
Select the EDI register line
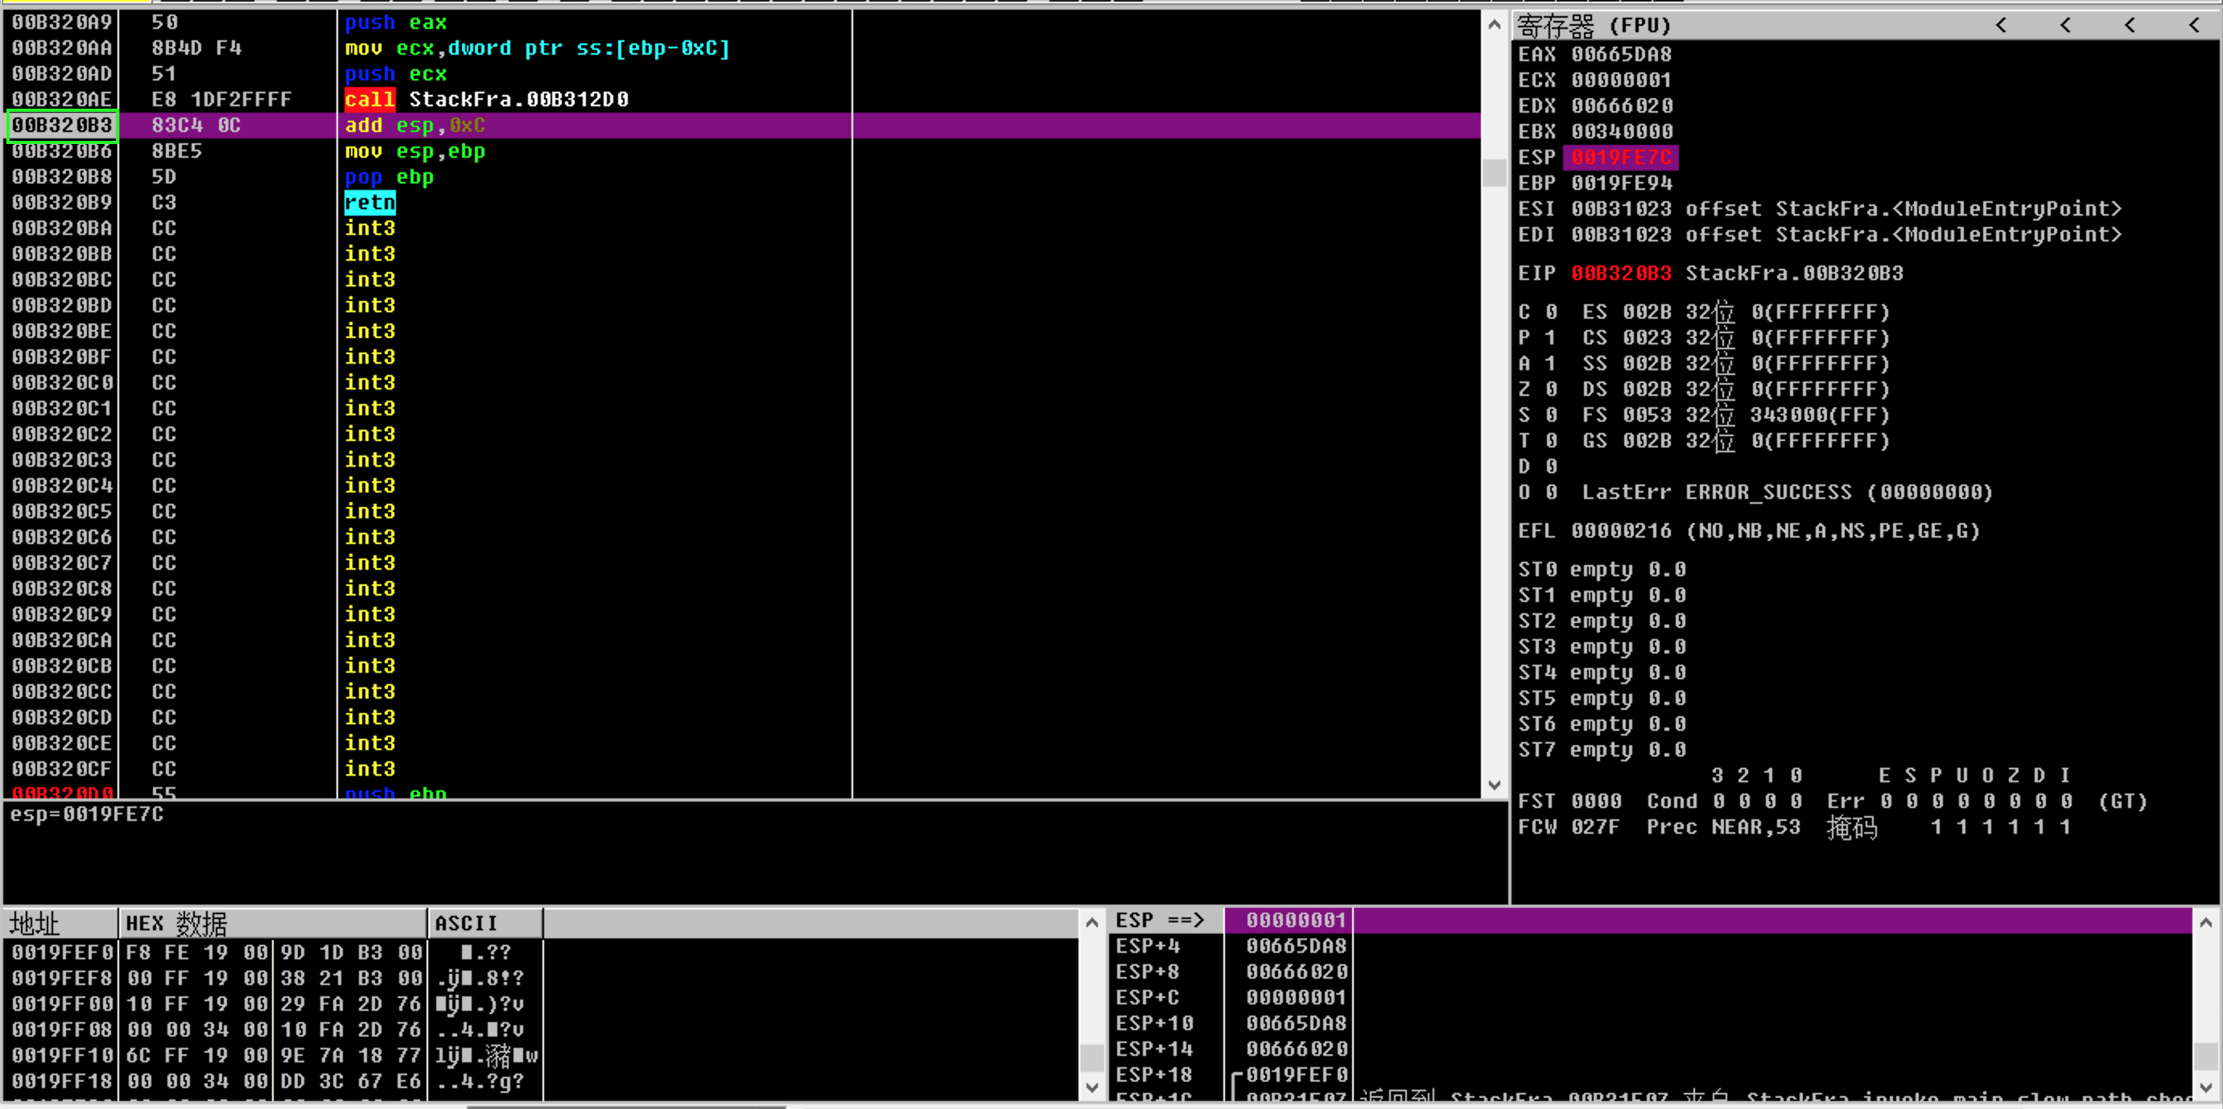[x=1820, y=235]
